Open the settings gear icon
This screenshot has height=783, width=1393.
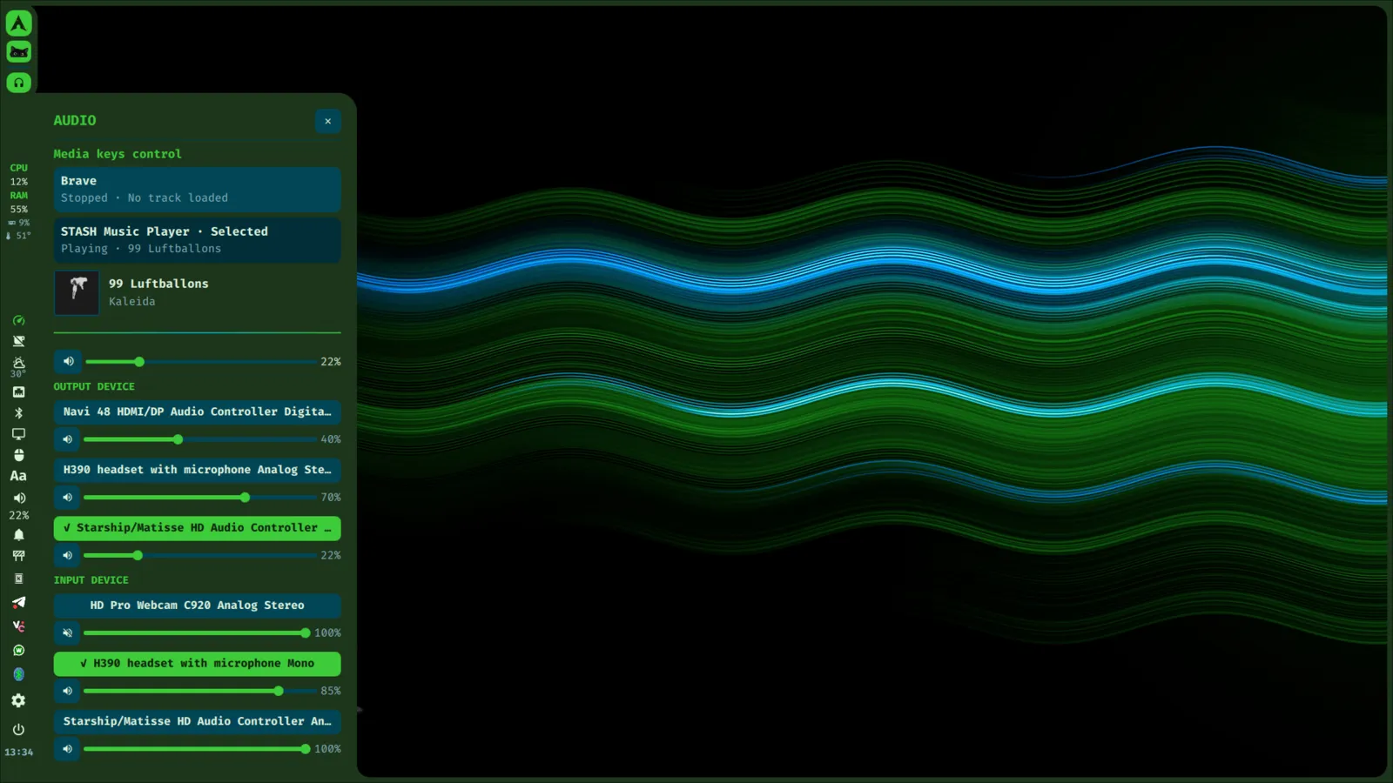pyautogui.click(x=18, y=700)
